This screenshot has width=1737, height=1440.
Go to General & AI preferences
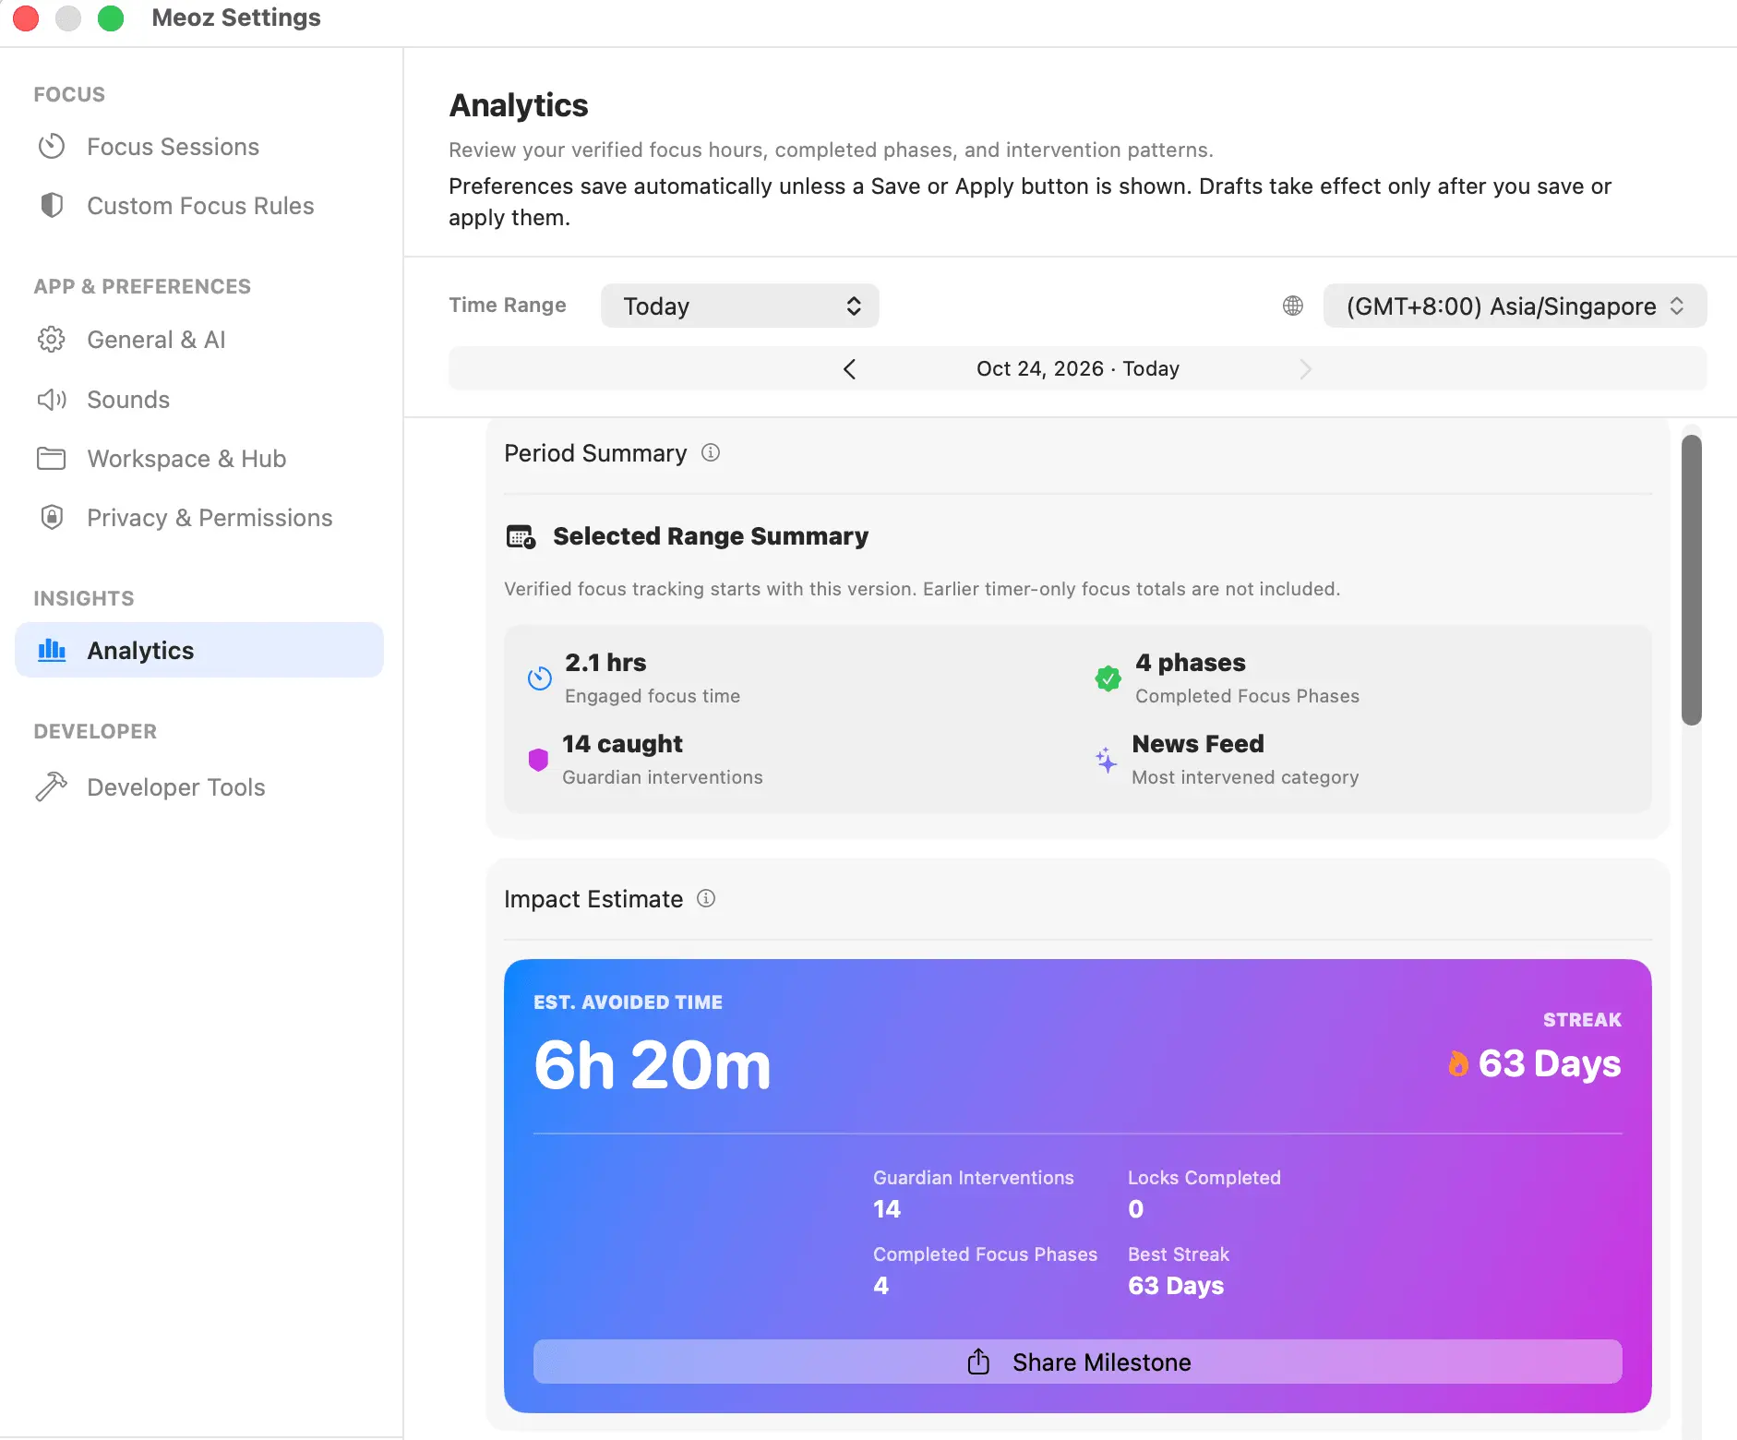(x=199, y=340)
